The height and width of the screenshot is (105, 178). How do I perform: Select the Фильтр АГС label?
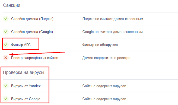click(x=21, y=45)
